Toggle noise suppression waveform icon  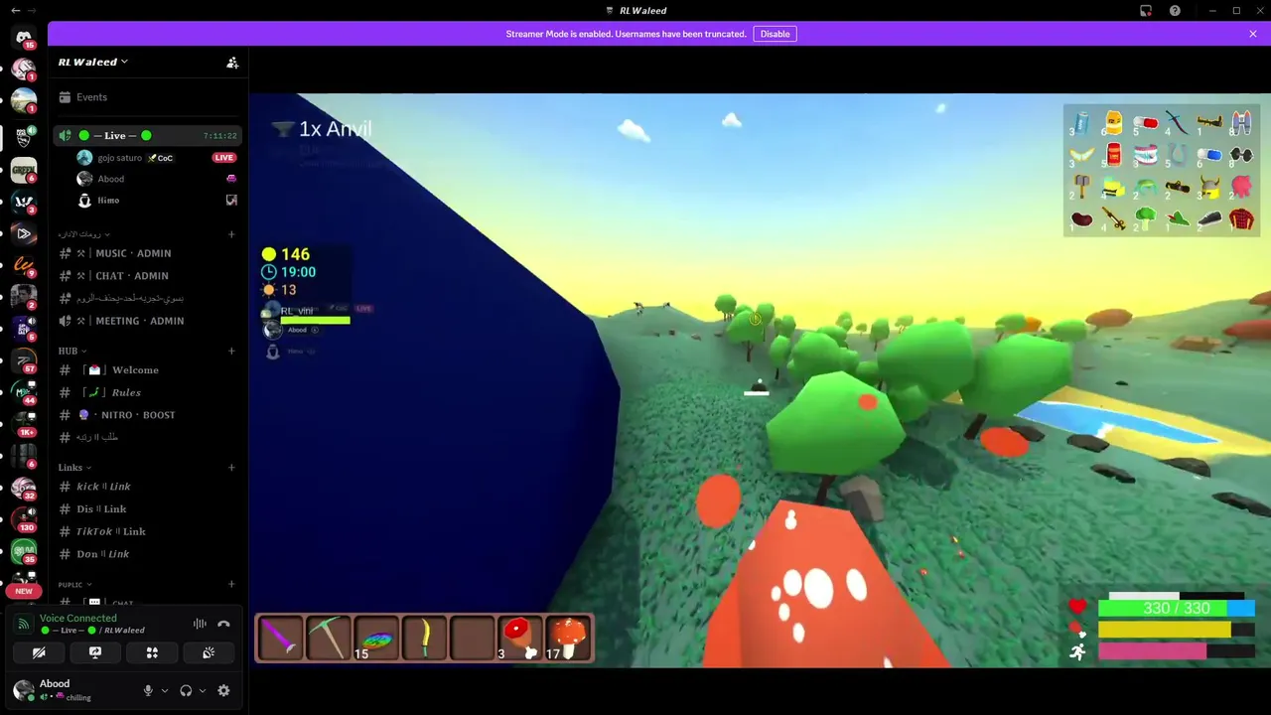(x=200, y=624)
